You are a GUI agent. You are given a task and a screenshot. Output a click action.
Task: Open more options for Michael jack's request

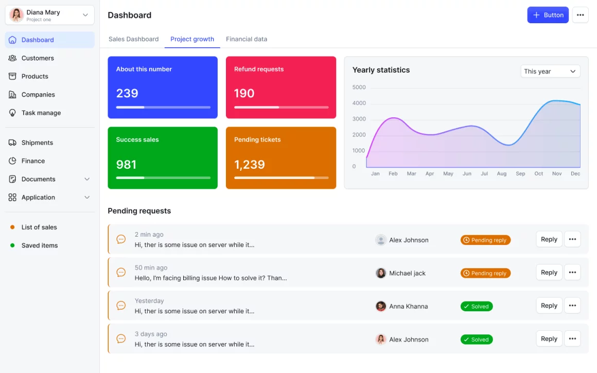(572, 273)
